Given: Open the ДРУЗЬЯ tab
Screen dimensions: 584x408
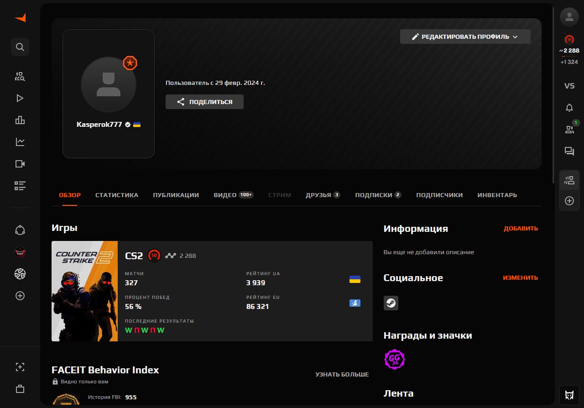Looking at the screenshot, I should click(323, 195).
